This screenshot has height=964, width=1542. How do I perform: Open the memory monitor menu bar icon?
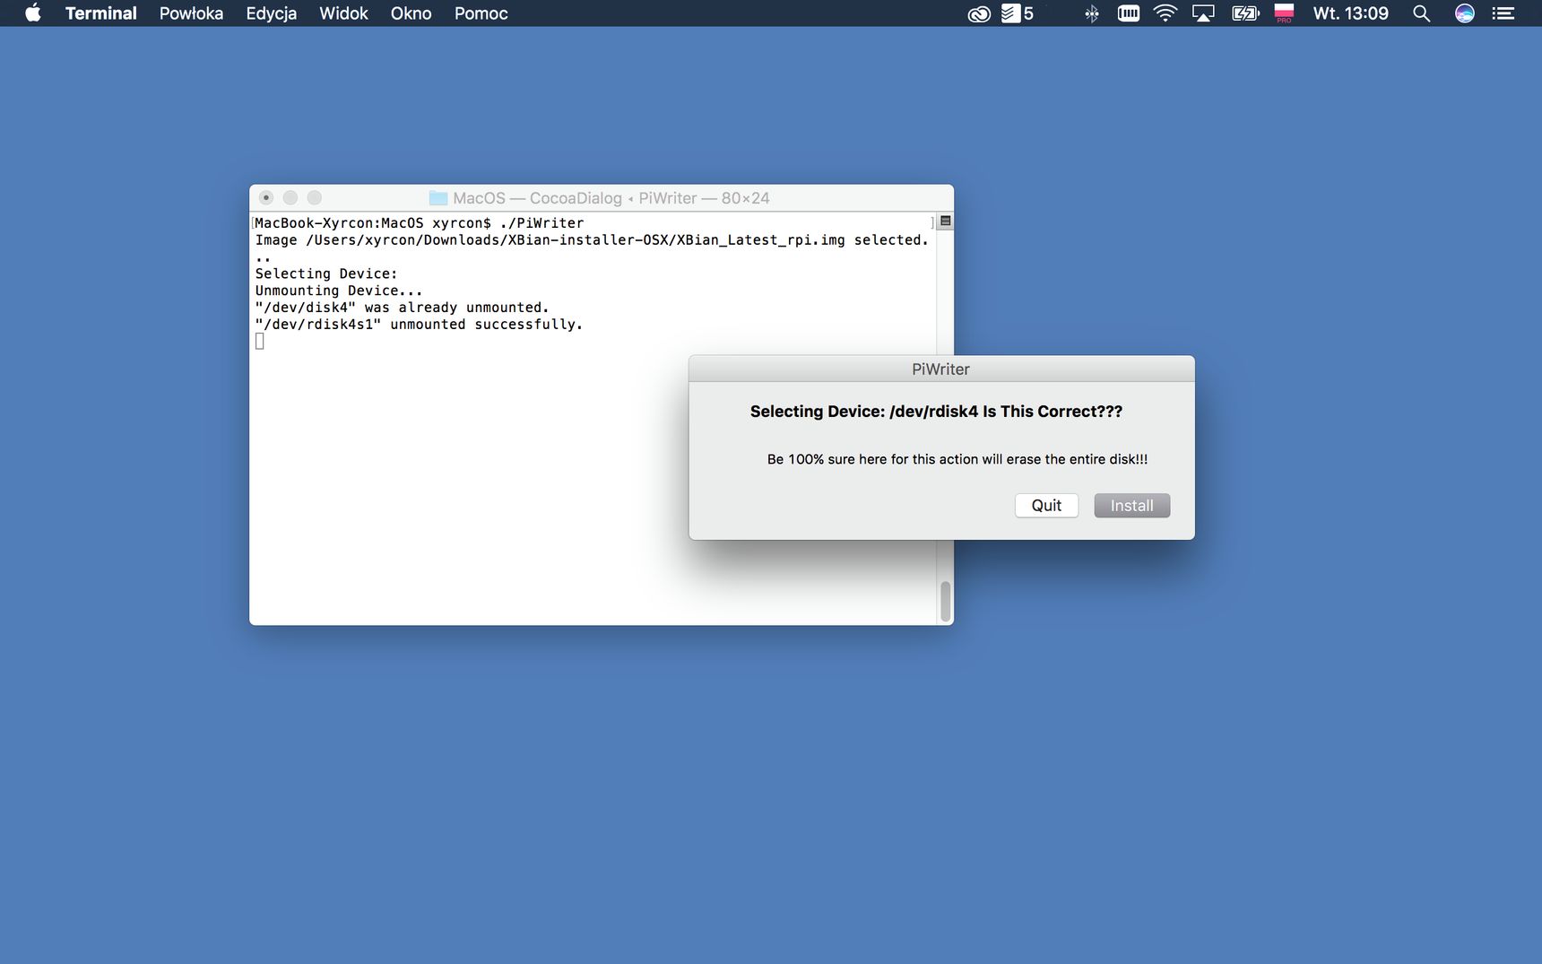coord(1129,13)
